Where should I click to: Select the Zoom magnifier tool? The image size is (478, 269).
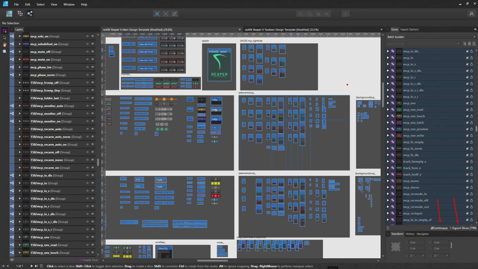click(4, 51)
